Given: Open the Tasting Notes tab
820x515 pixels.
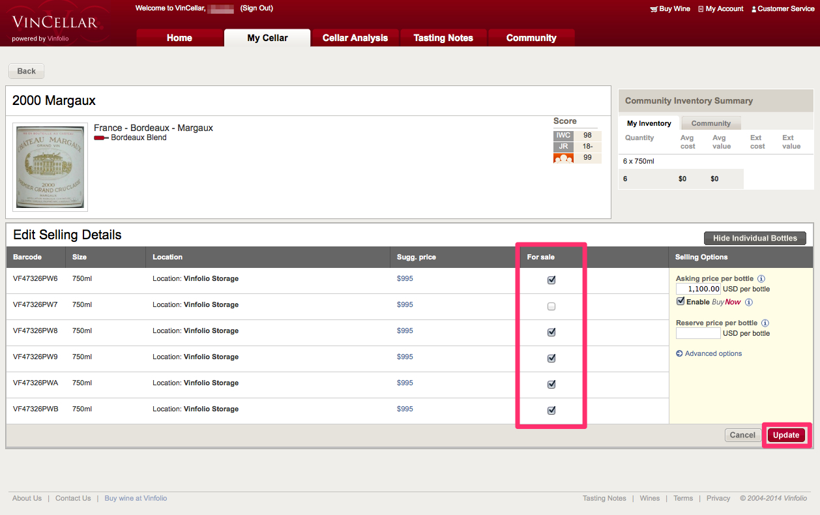Looking at the screenshot, I should pyautogui.click(x=443, y=38).
